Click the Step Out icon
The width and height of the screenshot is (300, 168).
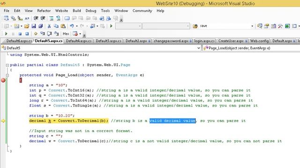click(x=56, y=34)
